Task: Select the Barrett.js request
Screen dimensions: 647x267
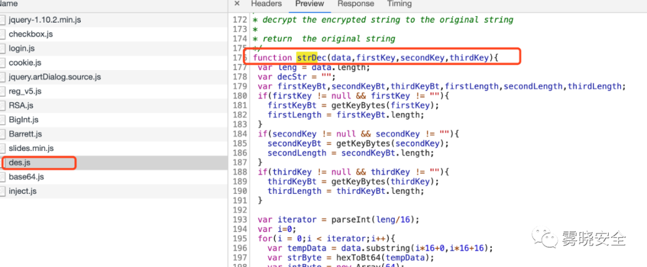Action: pos(25,134)
